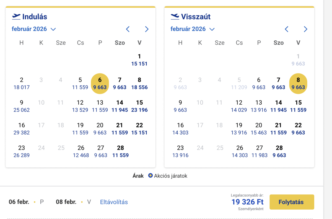Image resolution: width=332 pixels, height=219 pixels.
Task: Go to previous month on the Visszaút calendar
Action: [x=286, y=29]
